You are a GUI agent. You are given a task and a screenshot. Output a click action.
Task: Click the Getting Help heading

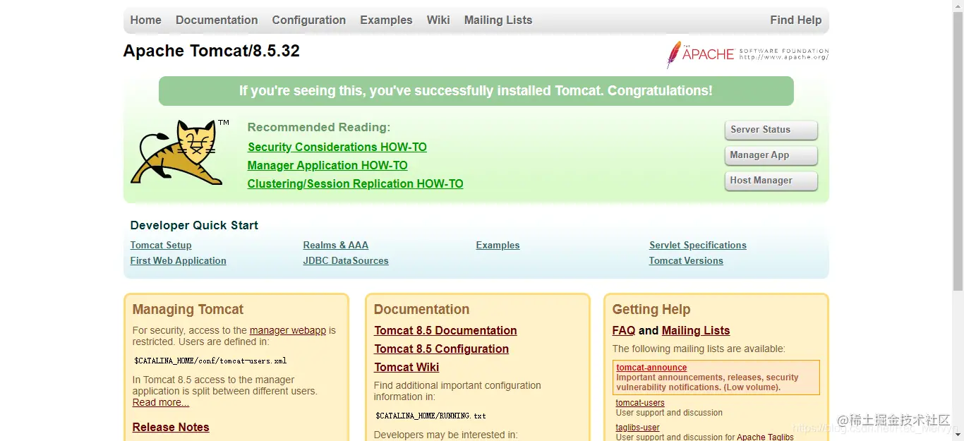[x=651, y=309]
